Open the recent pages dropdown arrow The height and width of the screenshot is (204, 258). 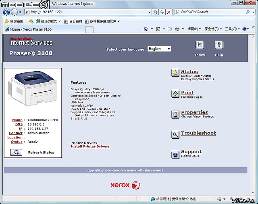pyautogui.click(x=20, y=12)
